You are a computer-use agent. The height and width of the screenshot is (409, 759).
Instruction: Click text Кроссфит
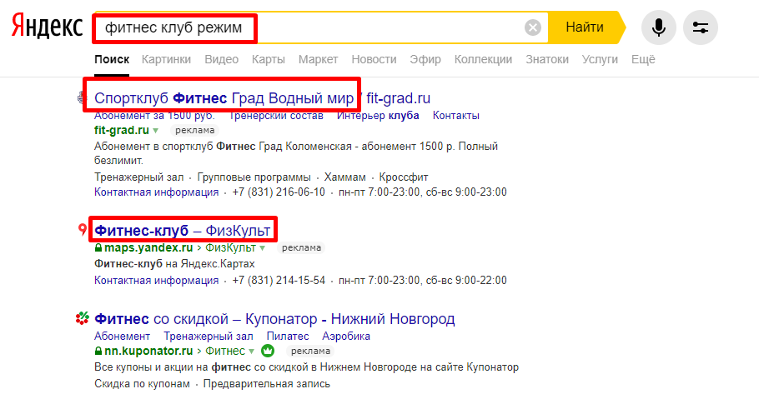(404, 177)
